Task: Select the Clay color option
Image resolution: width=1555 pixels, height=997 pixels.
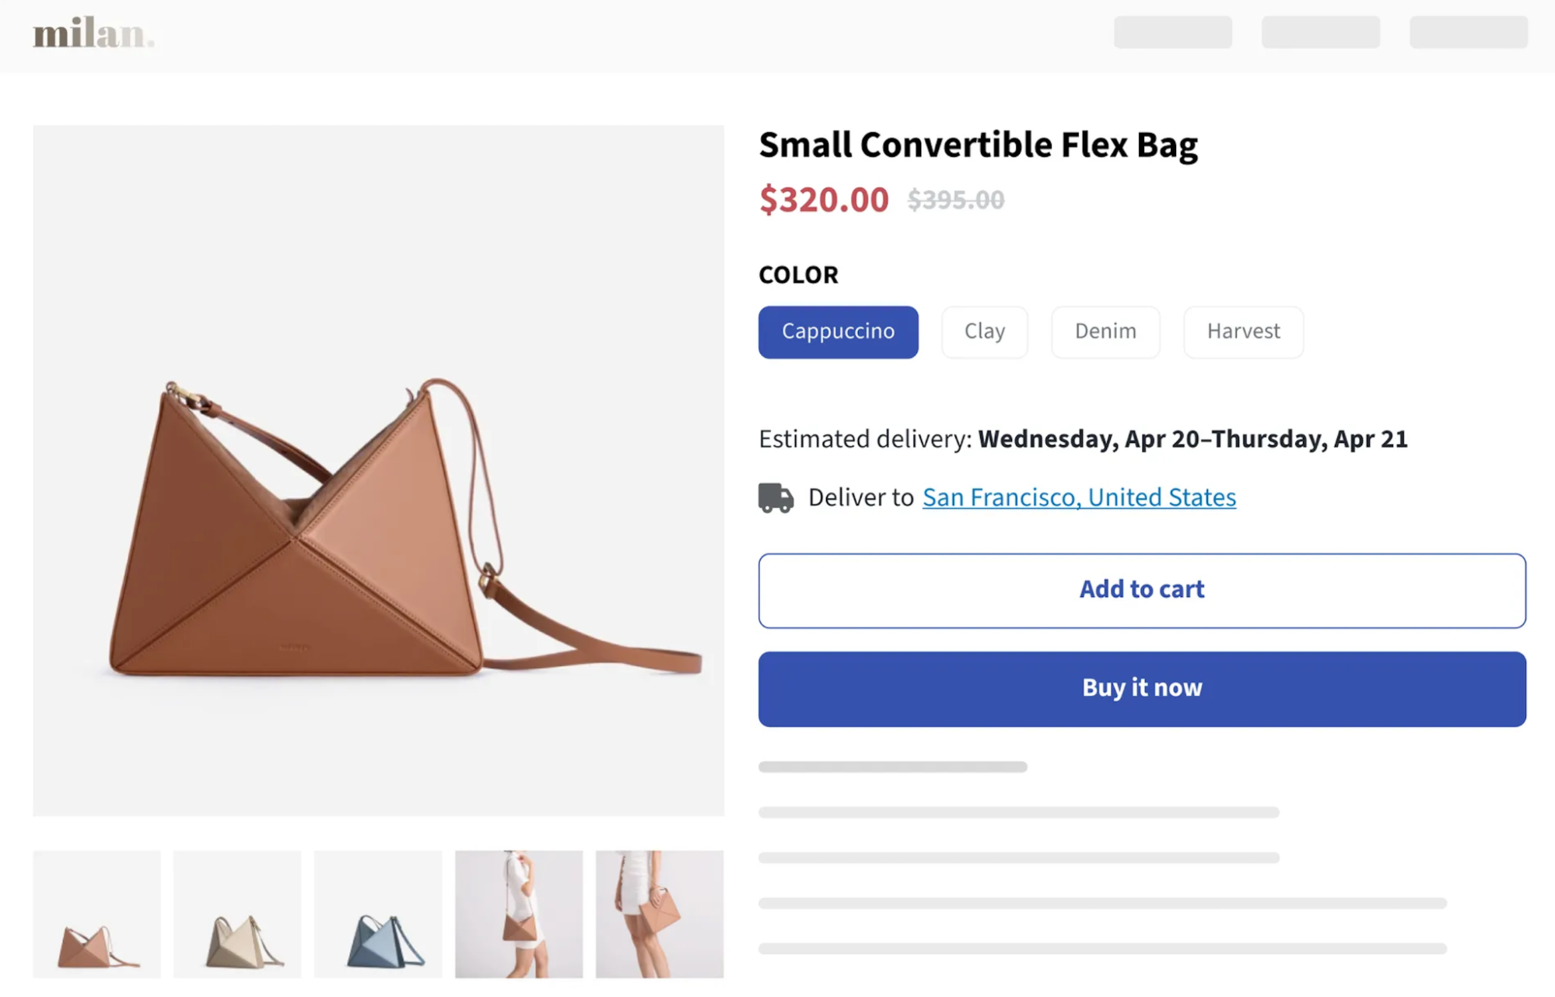Action: tap(984, 332)
